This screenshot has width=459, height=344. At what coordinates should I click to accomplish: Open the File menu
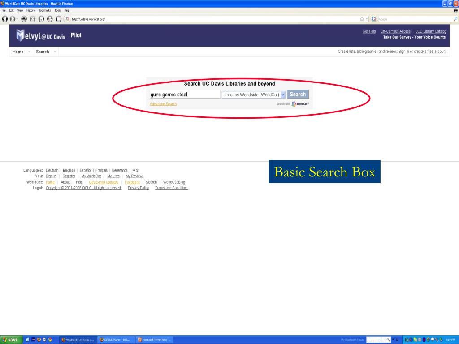4,10
